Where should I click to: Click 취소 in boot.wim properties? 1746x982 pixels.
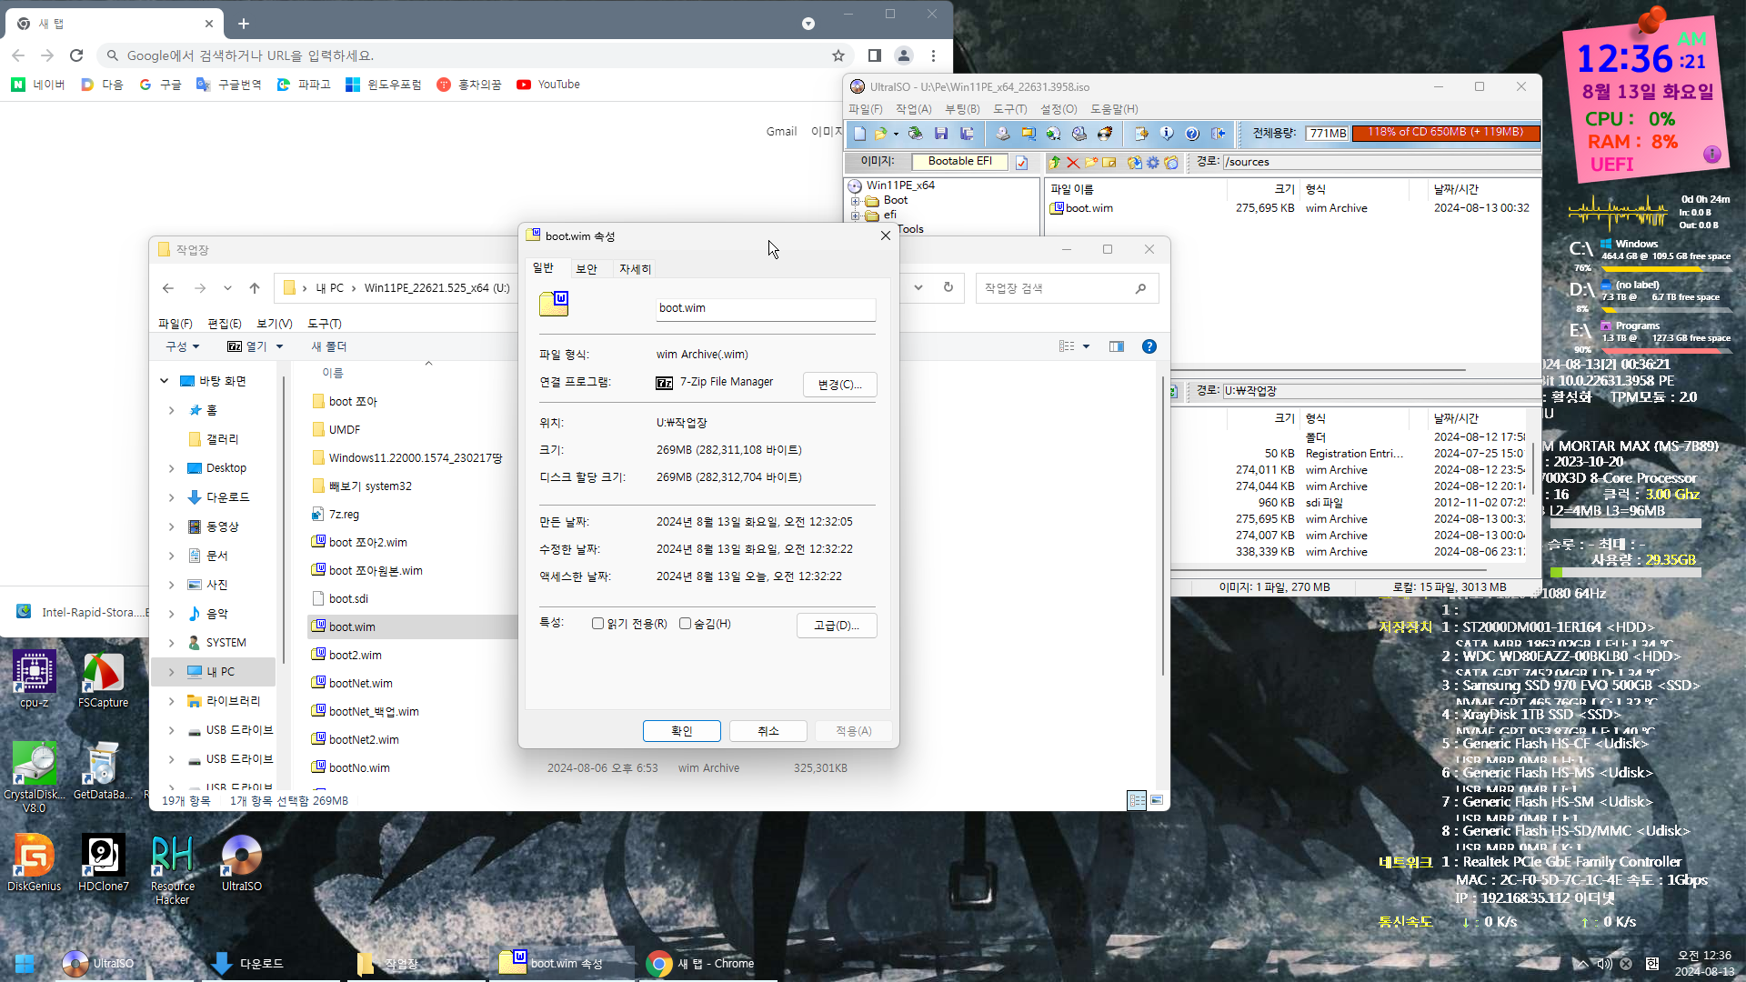point(768,731)
